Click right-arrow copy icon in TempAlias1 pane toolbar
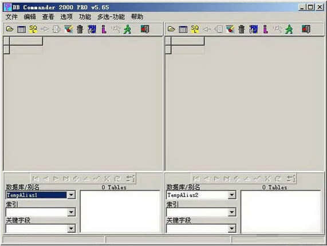The height and width of the screenshot is (246, 327). click(x=45, y=29)
